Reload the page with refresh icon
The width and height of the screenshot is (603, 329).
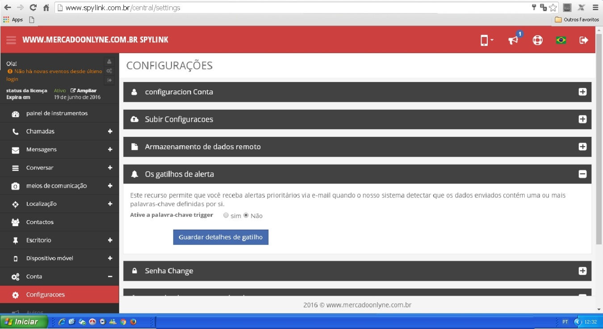pos(33,7)
